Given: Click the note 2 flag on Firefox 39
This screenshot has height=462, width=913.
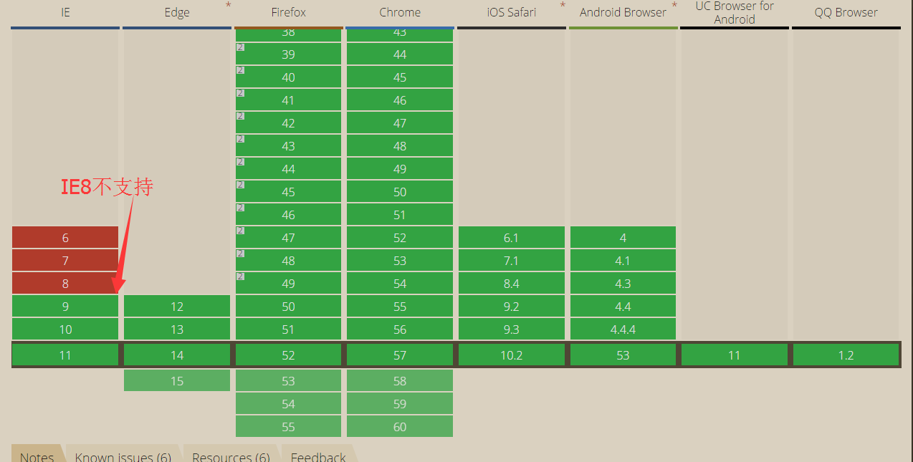Looking at the screenshot, I should [x=240, y=47].
